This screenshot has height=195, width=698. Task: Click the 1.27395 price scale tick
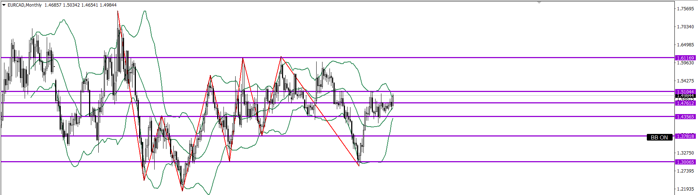685,171
